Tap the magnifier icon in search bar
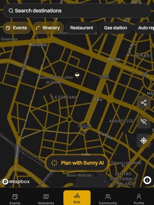Screen dimensions: 154x205 [11, 11]
